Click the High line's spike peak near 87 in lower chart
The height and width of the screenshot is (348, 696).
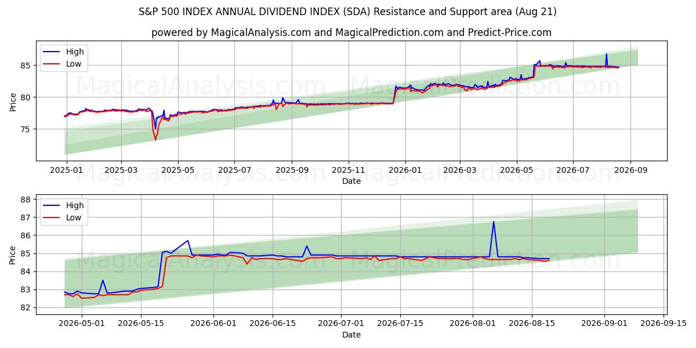pyautogui.click(x=494, y=222)
